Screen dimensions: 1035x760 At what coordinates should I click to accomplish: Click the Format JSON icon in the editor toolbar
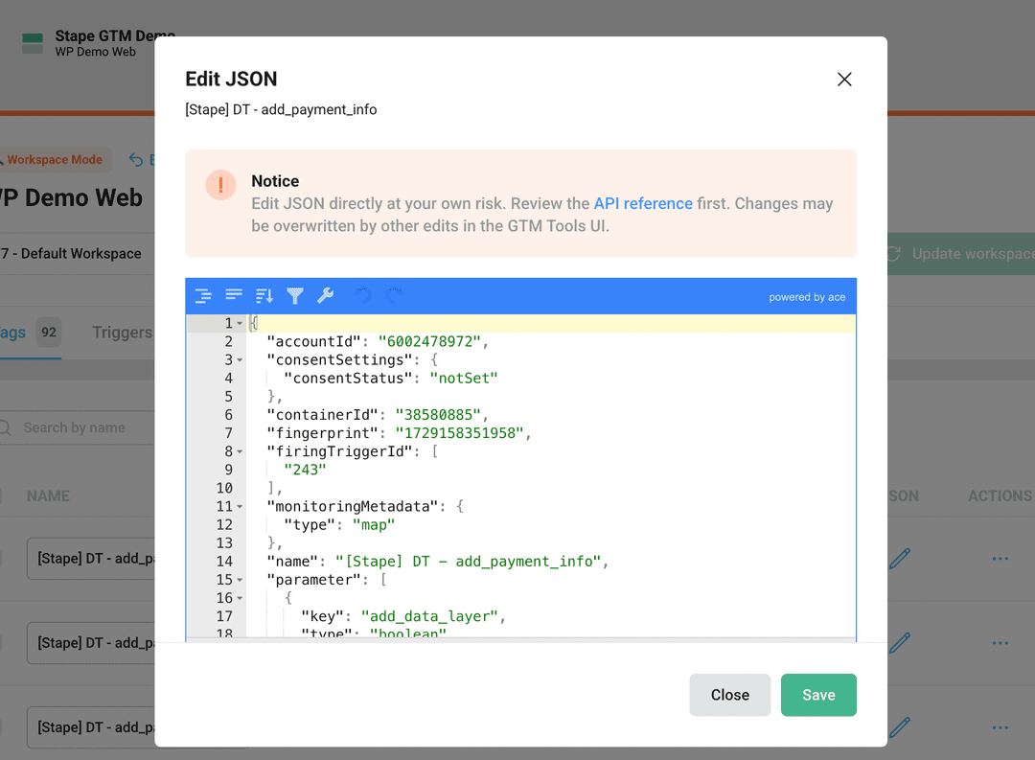pyautogui.click(x=203, y=296)
